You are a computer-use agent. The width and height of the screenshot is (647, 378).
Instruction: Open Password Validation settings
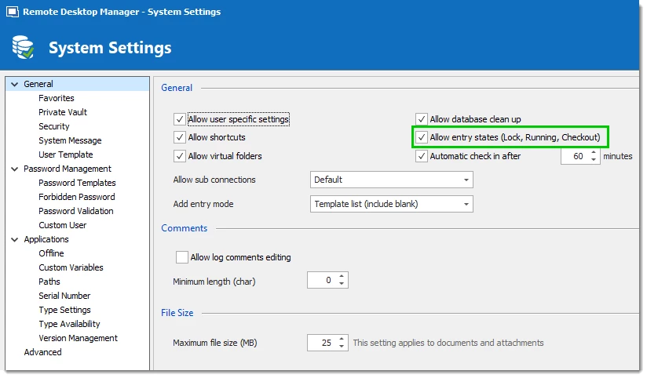click(76, 211)
